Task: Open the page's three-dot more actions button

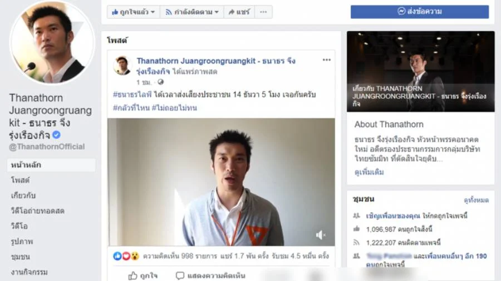Action: [263, 12]
